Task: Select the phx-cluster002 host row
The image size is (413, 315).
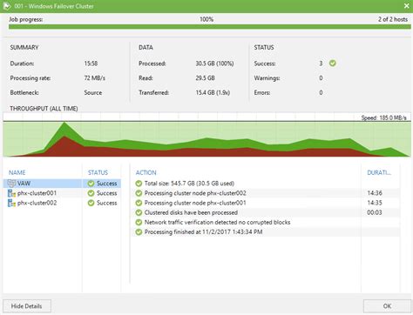Action: [62, 203]
